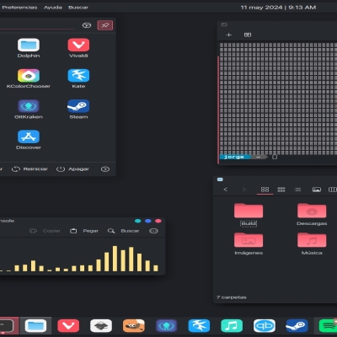This screenshot has width=337, height=337.
Task: Launch GitKraken from the launcher grid
Action: click(29, 110)
